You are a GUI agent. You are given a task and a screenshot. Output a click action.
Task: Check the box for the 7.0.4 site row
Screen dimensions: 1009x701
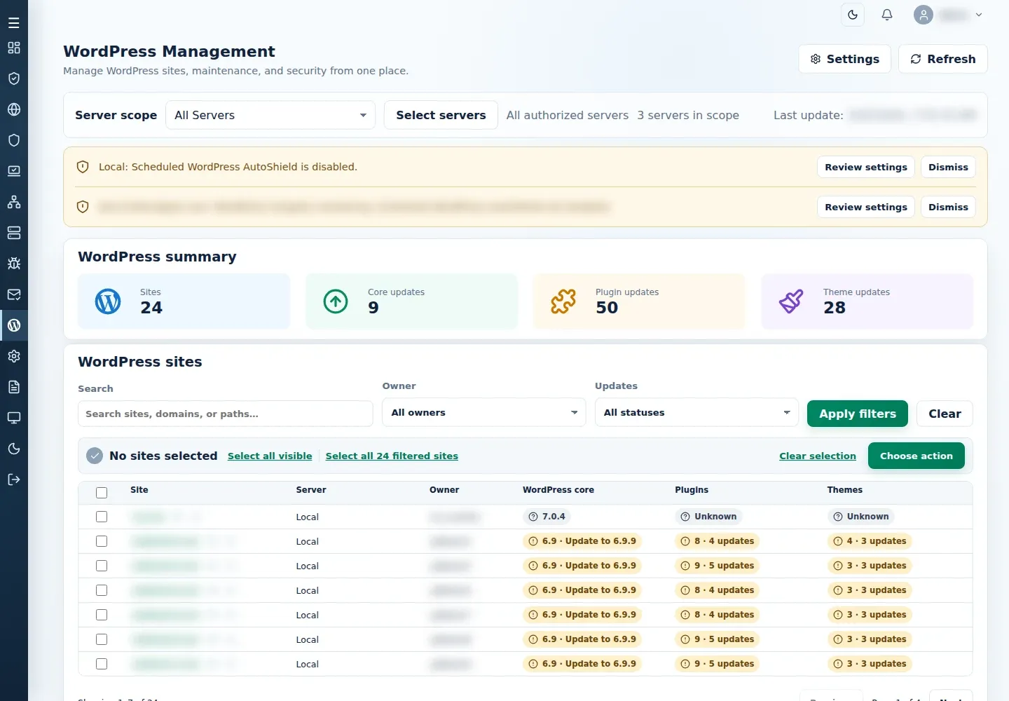pos(102,517)
